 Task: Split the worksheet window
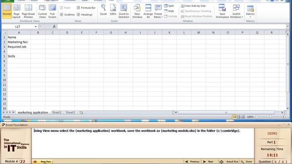[x=169, y=6]
